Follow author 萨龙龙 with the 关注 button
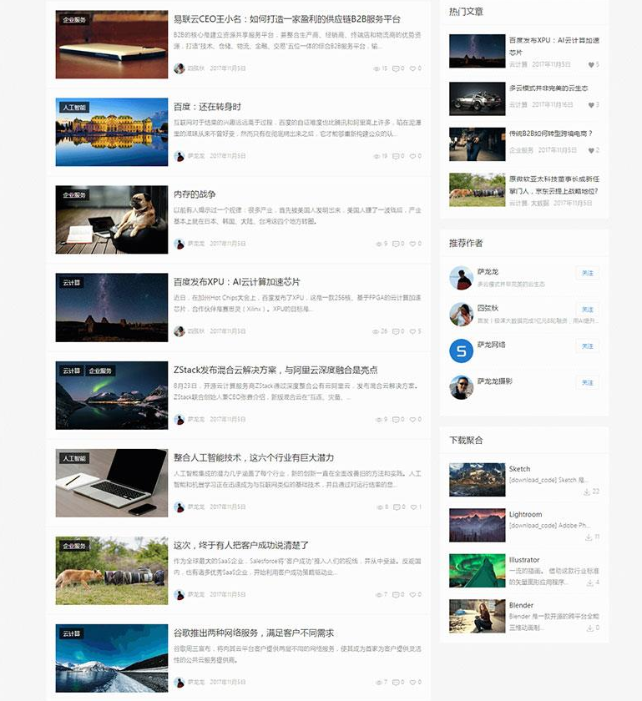 588,273
